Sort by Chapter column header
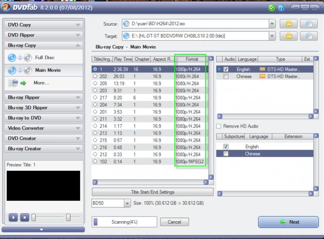Image resolution: width=324 pixels, height=239 pixels. pyautogui.click(x=142, y=59)
